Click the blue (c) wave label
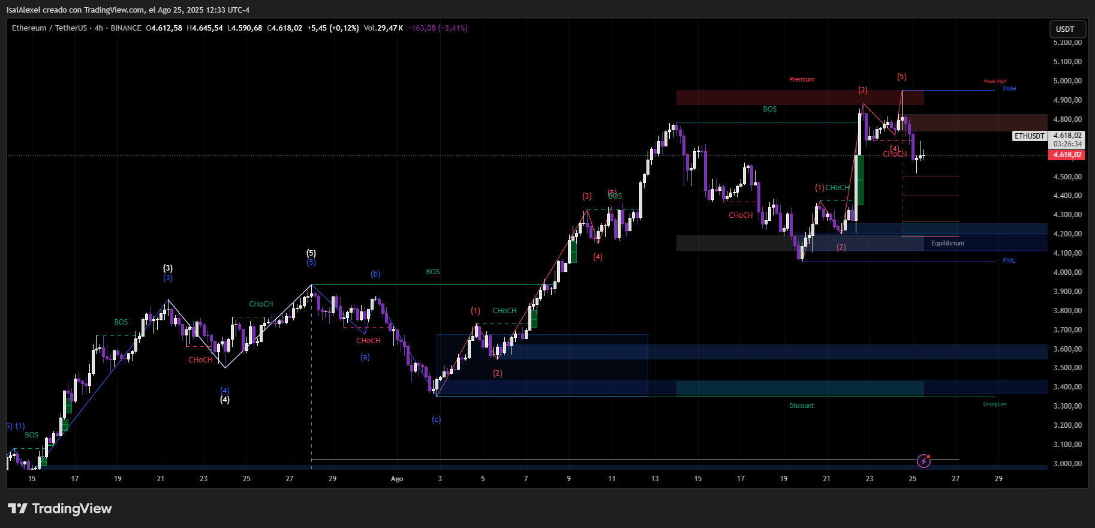 (436, 419)
